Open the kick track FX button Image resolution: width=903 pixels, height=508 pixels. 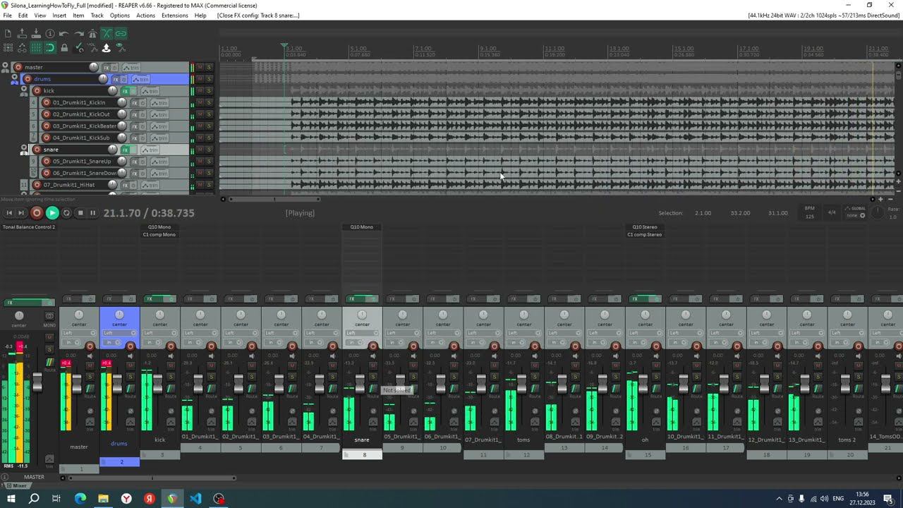[126, 91]
